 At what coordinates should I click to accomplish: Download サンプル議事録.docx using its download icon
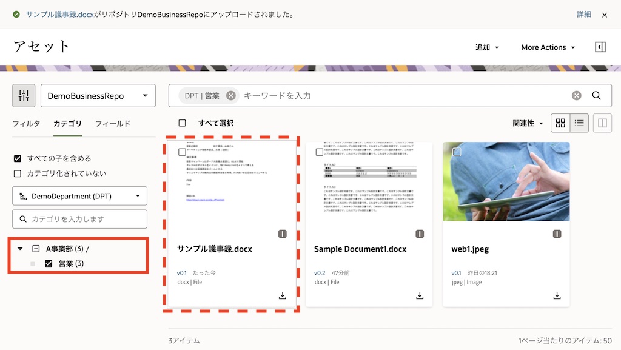click(x=283, y=295)
